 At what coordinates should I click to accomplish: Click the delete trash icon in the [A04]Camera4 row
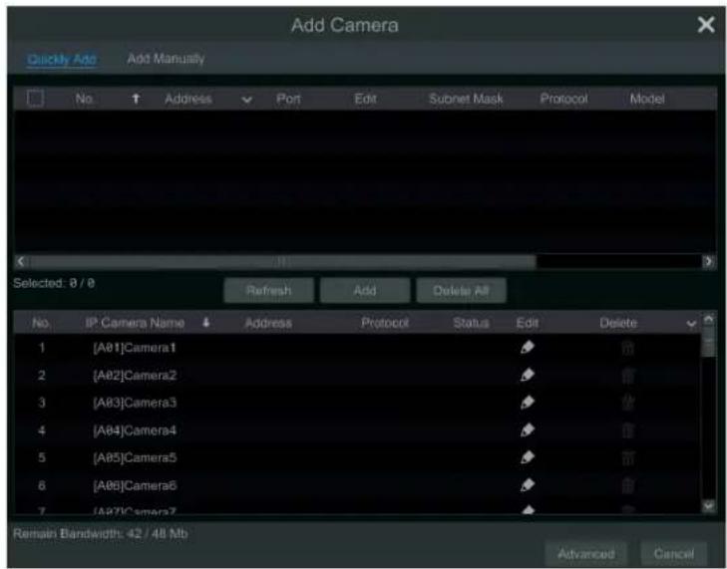click(x=627, y=430)
